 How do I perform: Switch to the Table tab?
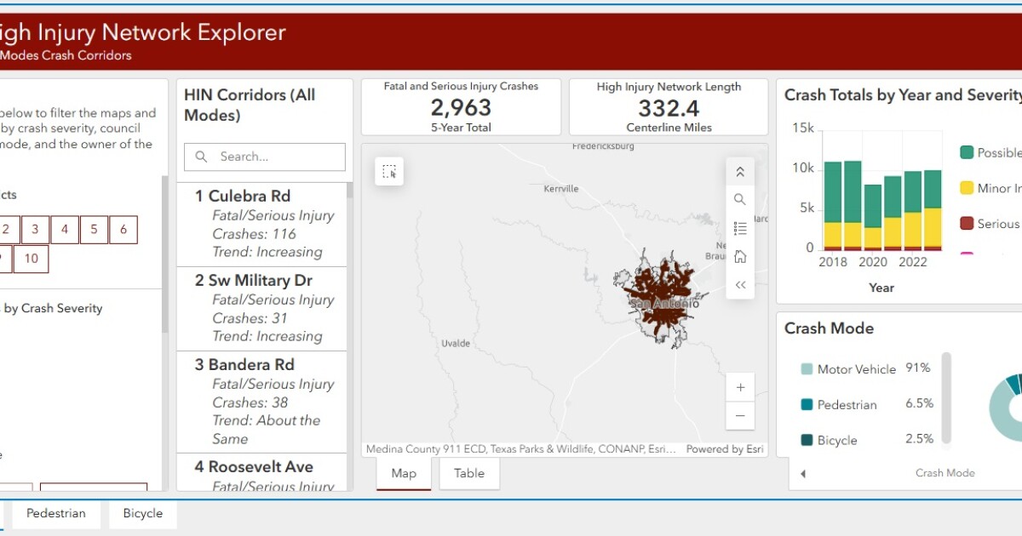[468, 473]
